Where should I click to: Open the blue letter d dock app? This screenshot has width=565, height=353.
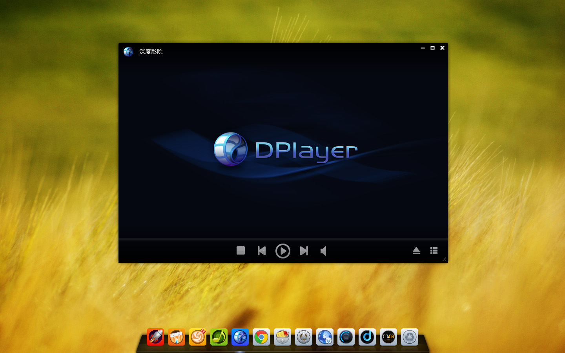(x=367, y=337)
